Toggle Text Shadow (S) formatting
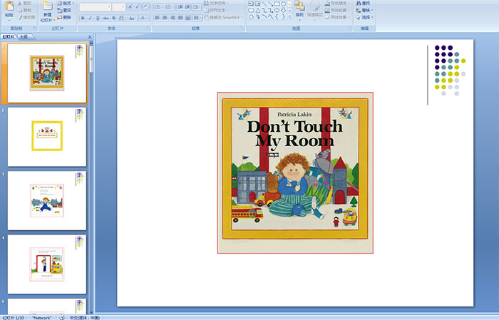 coord(113,18)
